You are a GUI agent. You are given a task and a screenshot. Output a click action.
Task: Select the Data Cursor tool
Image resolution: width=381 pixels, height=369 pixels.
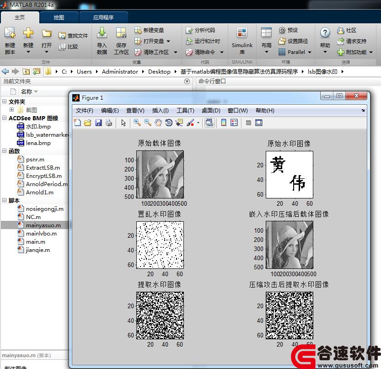[179, 123]
